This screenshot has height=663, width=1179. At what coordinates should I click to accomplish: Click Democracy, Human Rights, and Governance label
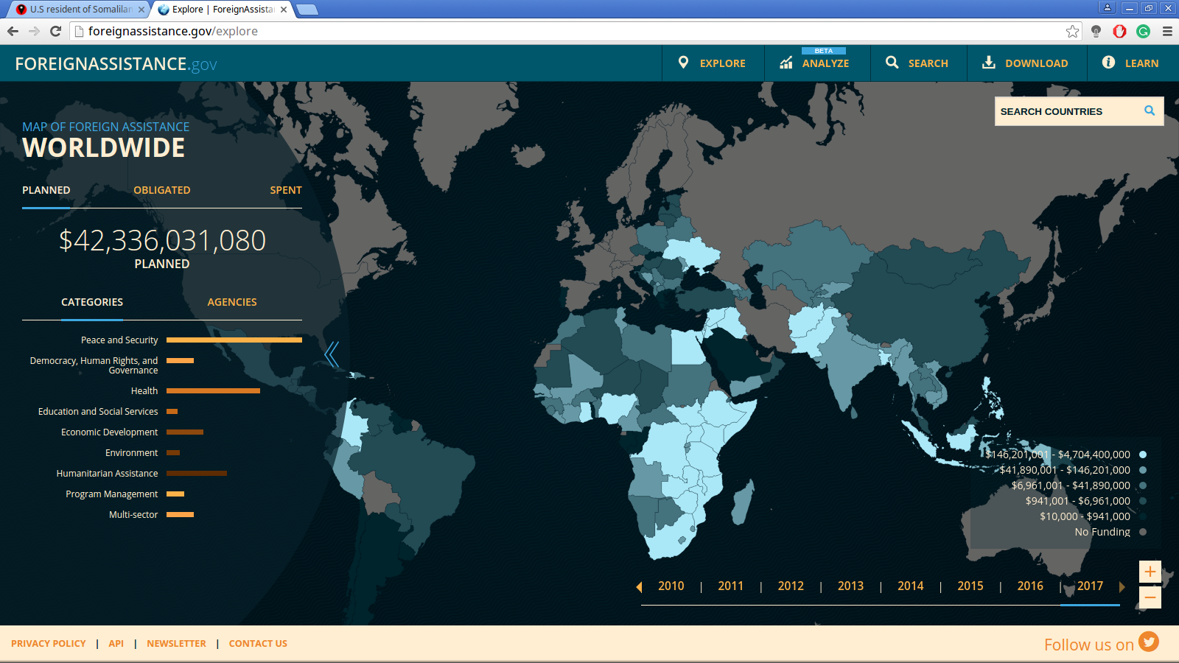94,365
